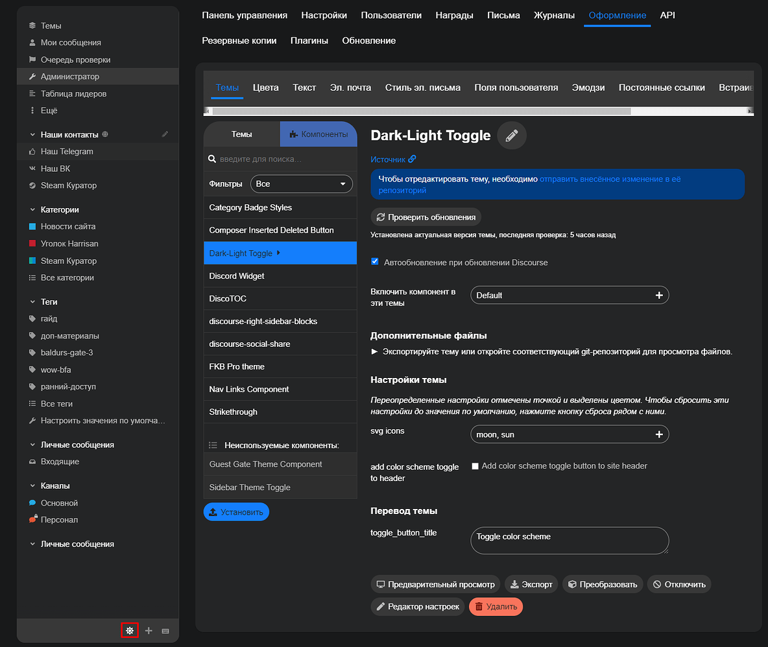768x647 pixels.
Task: Enable Add color scheme toggle button checkbox
Action: tap(475, 466)
